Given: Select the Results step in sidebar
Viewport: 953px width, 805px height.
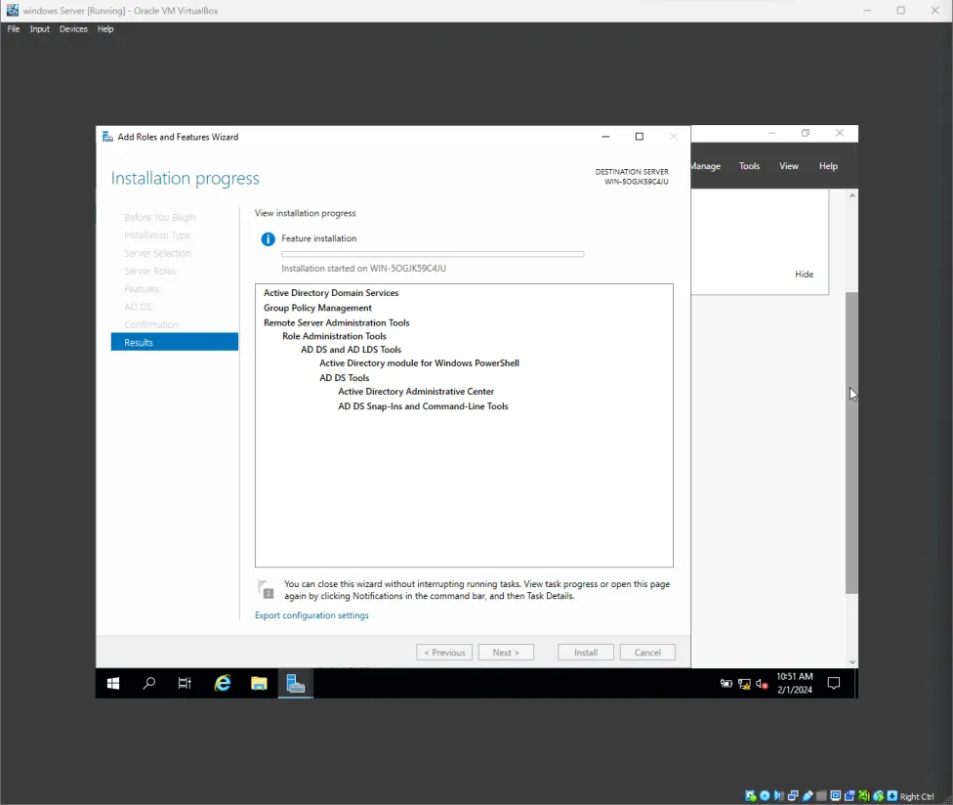Looking at the screenshot, I should coord(175,342).
